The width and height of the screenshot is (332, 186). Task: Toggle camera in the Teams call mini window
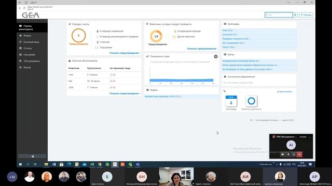coord(283,154)
